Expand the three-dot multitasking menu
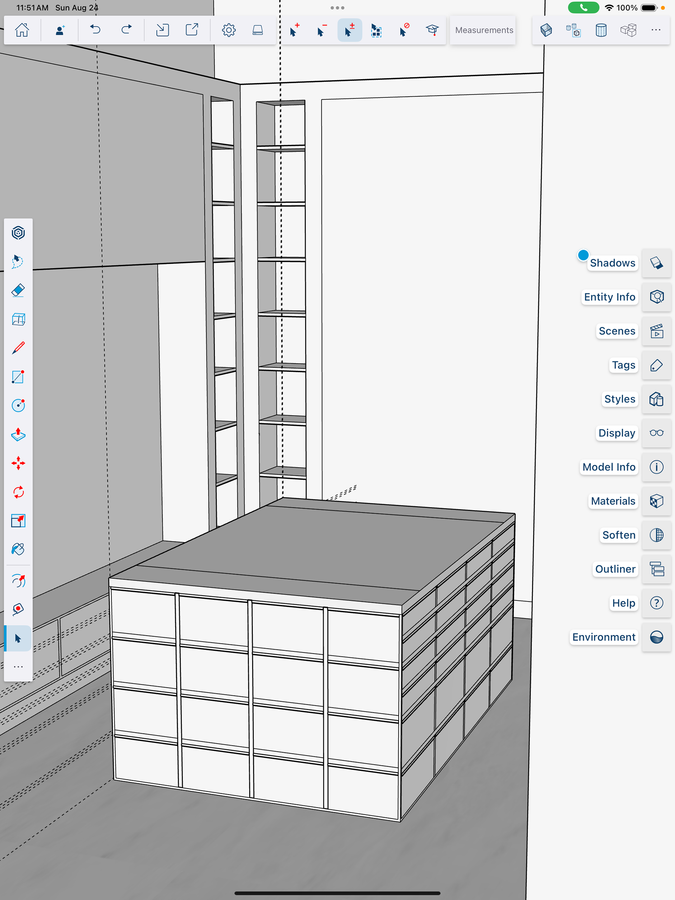The width and height of the screenshot is (675, 900). [337, 8]
